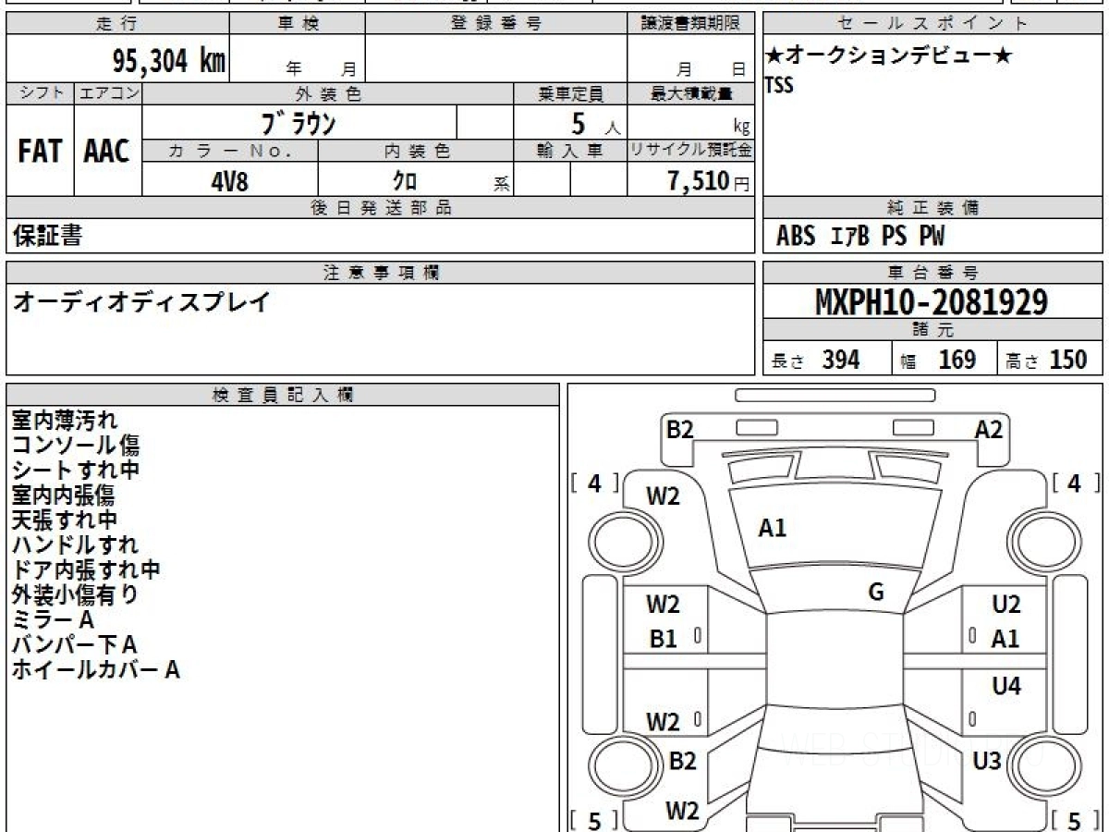The image size is (1109, 832).
Task: Click the width value 幅 169
Action: (938, 360)
